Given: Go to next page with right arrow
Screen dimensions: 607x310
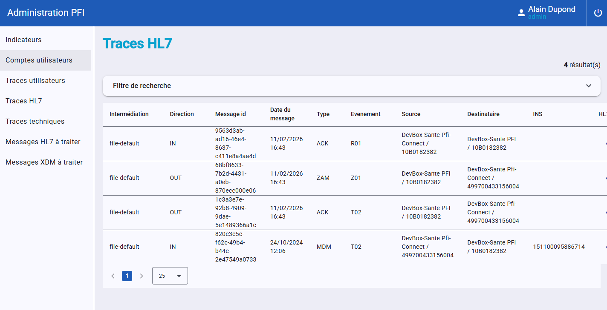Looking at the screenshot, I should pos(142,276).
